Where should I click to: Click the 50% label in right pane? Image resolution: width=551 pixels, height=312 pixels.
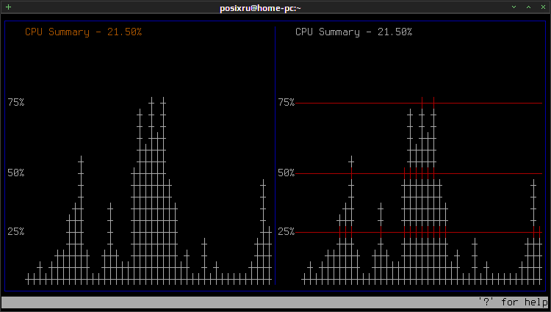pos(287,173)
